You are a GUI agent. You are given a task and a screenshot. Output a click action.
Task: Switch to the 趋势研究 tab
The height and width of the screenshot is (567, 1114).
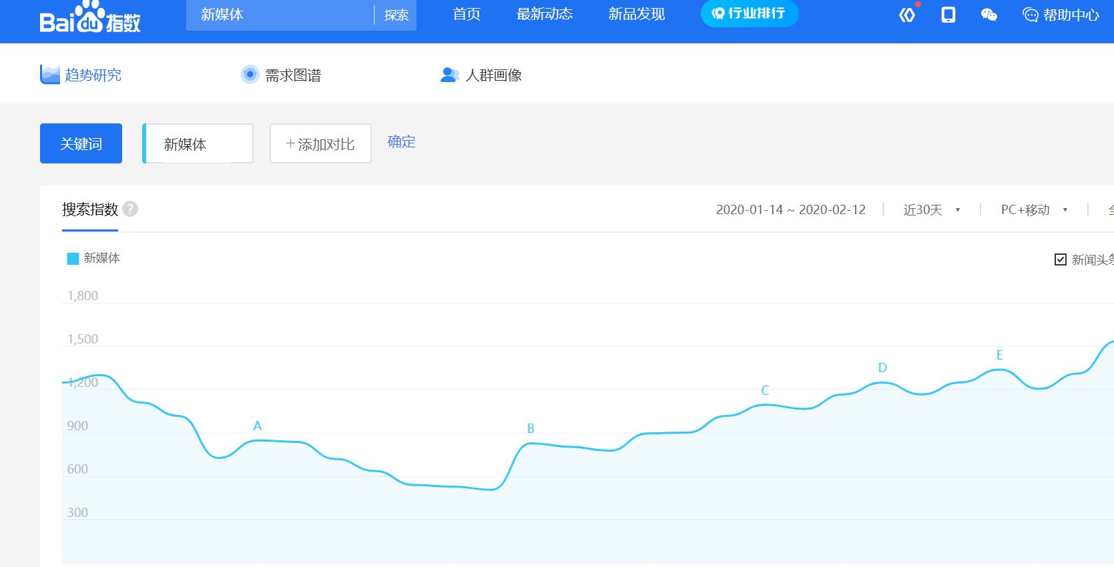tap(81, 75)
